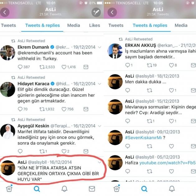This screenshot has height=196, width=196.
Task: Expand options chevron on Ayşegül Keskin tweet
Action: pos(100,126)
